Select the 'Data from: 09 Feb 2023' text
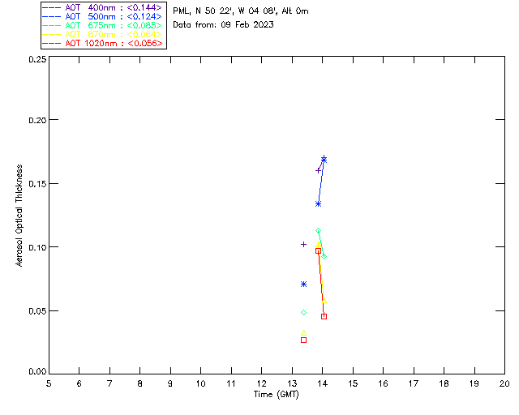This screenshot has height=415, width=519. pyautogui.click(x=224, y=25)
